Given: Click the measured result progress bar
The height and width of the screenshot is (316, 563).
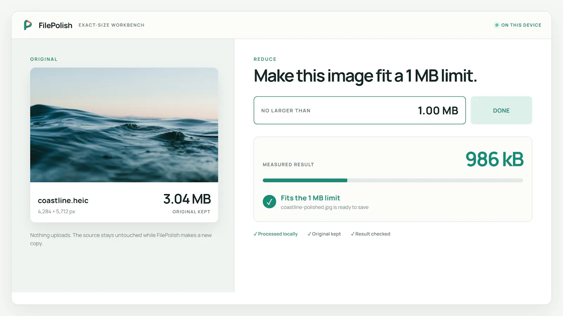Looking at the screenshot, I should 393,180.
